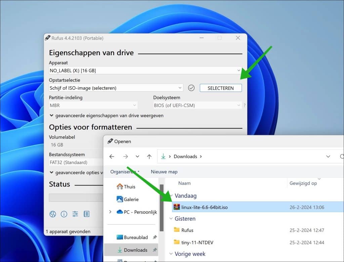Close the Rufus window
Image resolution: width=344 pixels, height=262 pixels.
tap(238, 38)
